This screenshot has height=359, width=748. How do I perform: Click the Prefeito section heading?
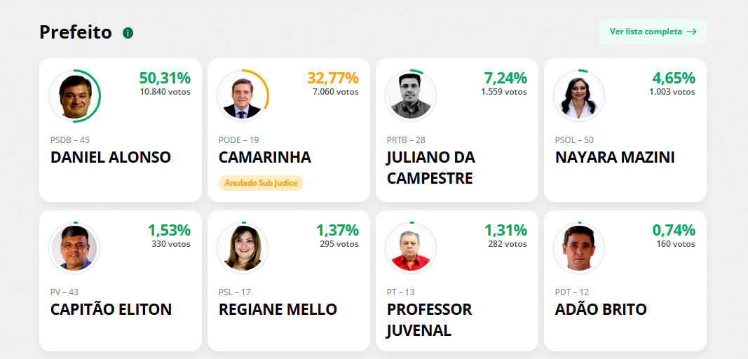coord(76,32)
